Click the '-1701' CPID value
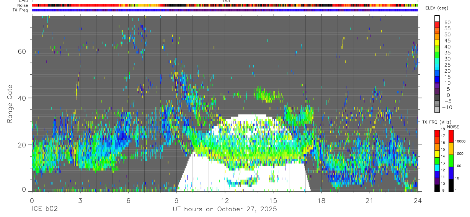The height and width of the screenshot is (217, 470). point(225,1)
